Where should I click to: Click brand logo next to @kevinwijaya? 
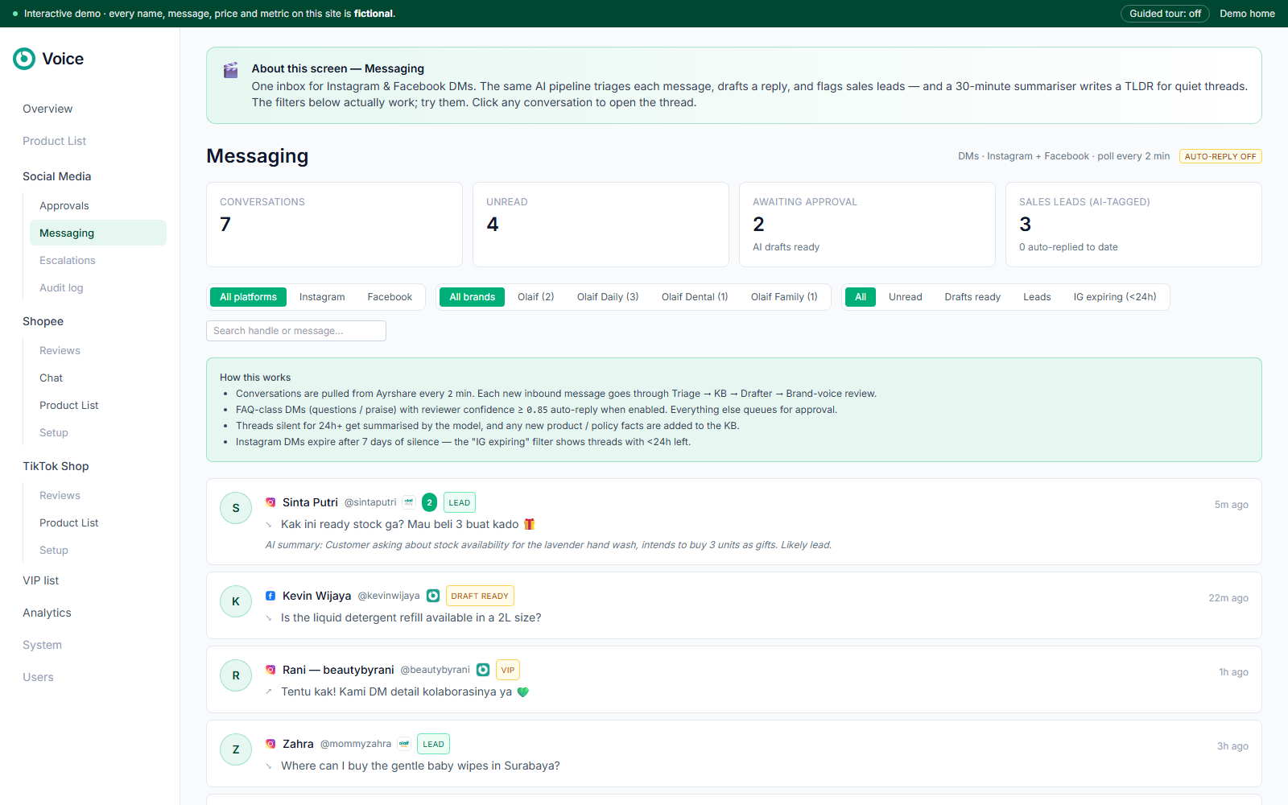coord(433,596)
